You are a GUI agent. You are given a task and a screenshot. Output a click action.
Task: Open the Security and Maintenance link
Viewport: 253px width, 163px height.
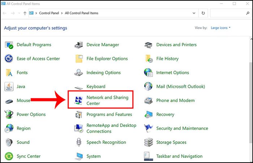click(x=182, y=128)
